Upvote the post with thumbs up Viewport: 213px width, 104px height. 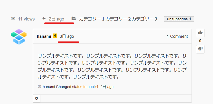coord(200,33)
